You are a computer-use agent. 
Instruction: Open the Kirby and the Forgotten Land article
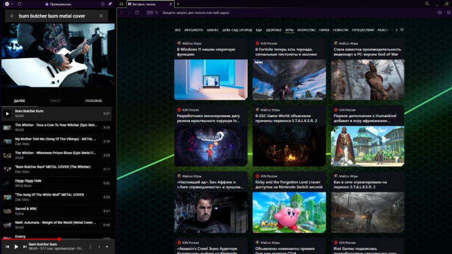pyautogui.click(x=289, y=202)
